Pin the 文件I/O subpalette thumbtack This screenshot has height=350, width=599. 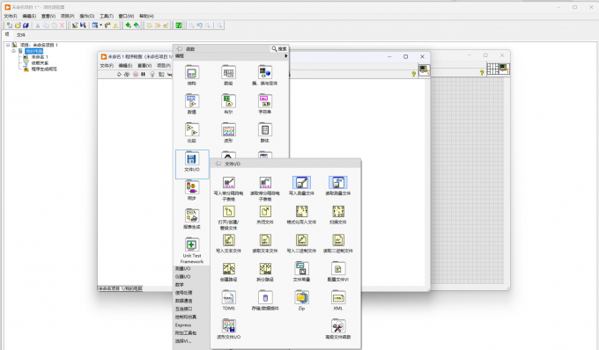coord(218,164)
